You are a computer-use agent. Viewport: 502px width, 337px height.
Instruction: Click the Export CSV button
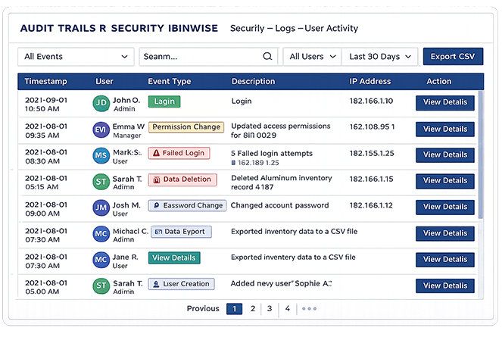click(x=453, y=57)
